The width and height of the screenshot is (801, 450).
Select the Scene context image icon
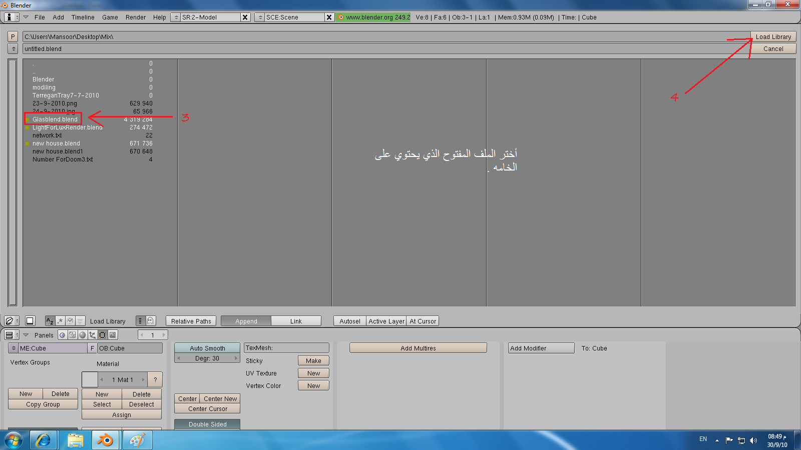pyautogui.click(x=113, y=335)
